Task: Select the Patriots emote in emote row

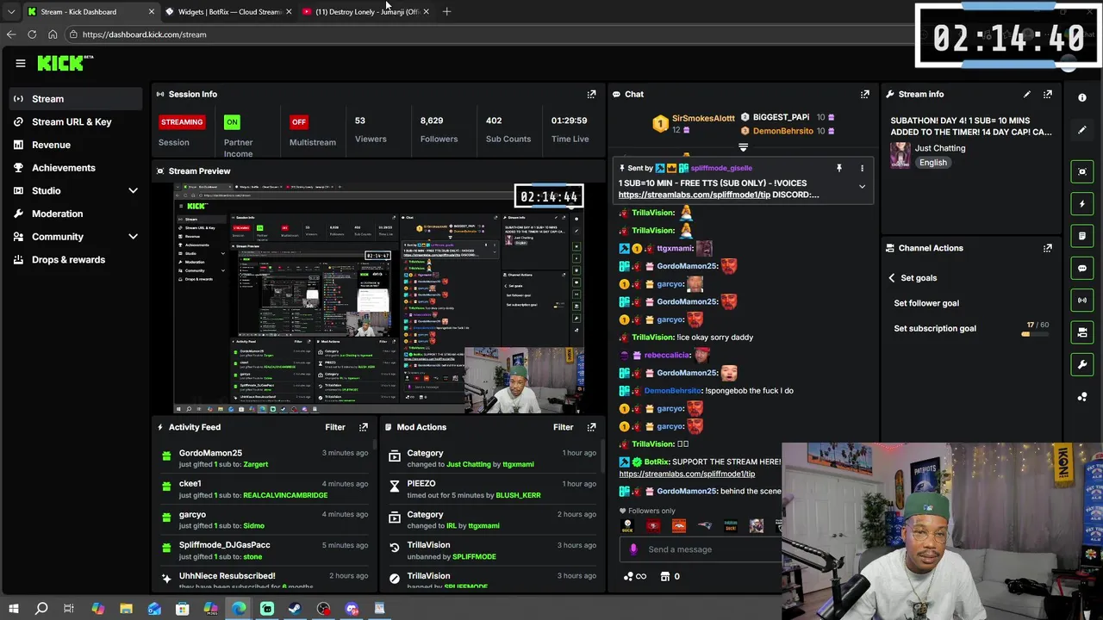Action: tap(705, 526)
